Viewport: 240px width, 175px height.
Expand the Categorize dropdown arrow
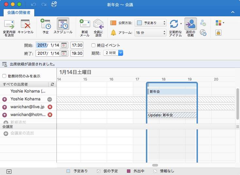click(x=223, y=23)
